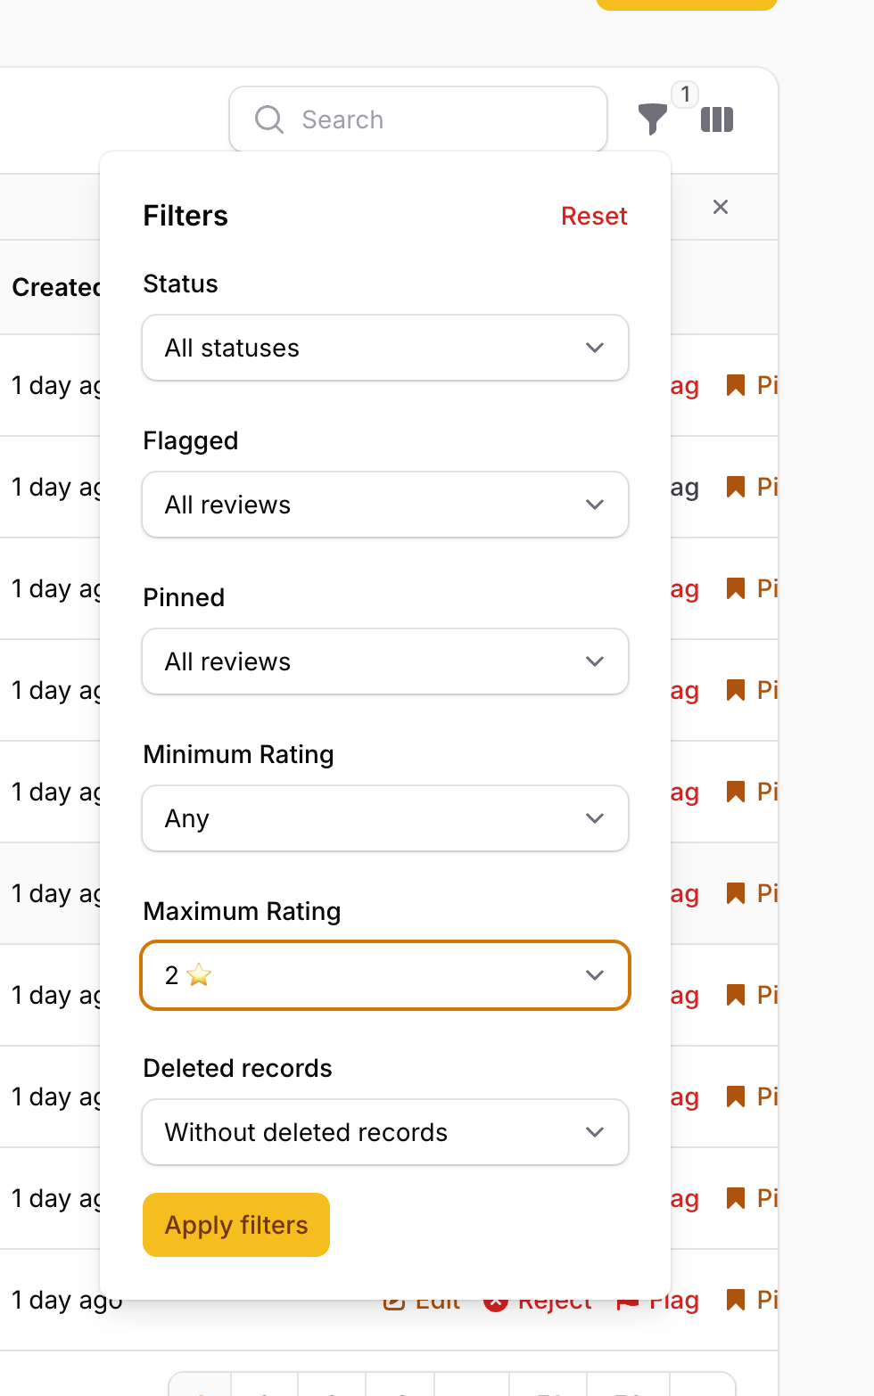Click the X close icon beside Reset

point(721,207)
